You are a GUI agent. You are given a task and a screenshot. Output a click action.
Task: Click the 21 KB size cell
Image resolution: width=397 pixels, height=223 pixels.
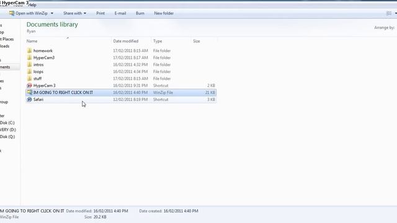(x=210, y=92)
